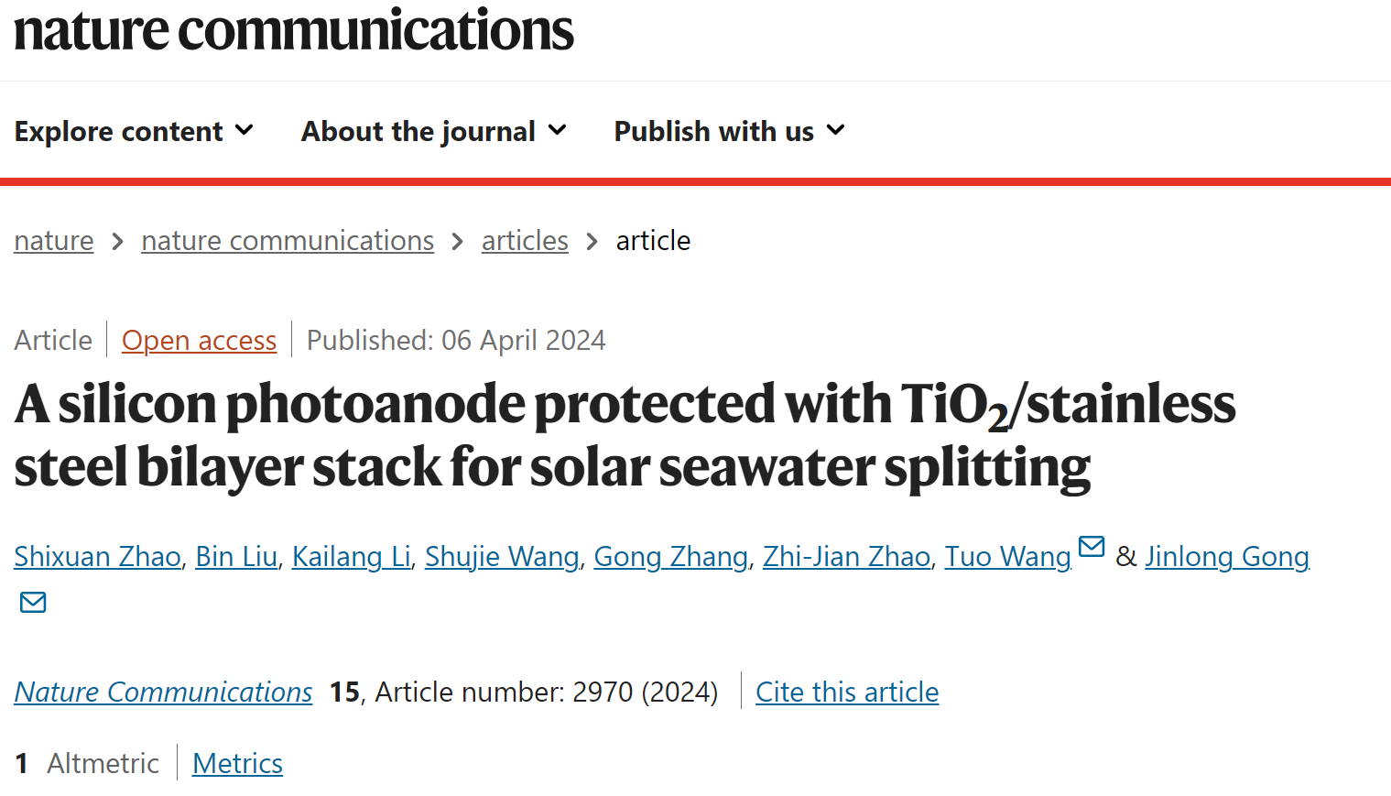
Task: Click the nature communications logo
Action: pyautogui.click(x=294, y=30)
